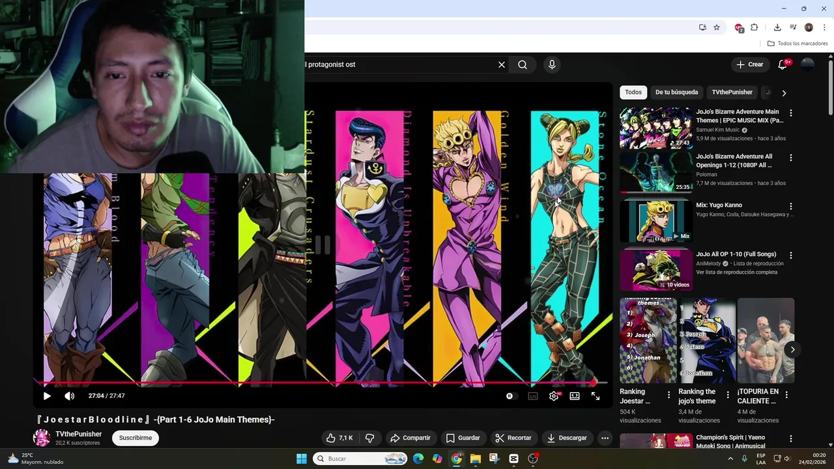The height and width of the screenshot is (469, 834).
Task: Select the Todos filter chip
Action: (x=633, y=92)
